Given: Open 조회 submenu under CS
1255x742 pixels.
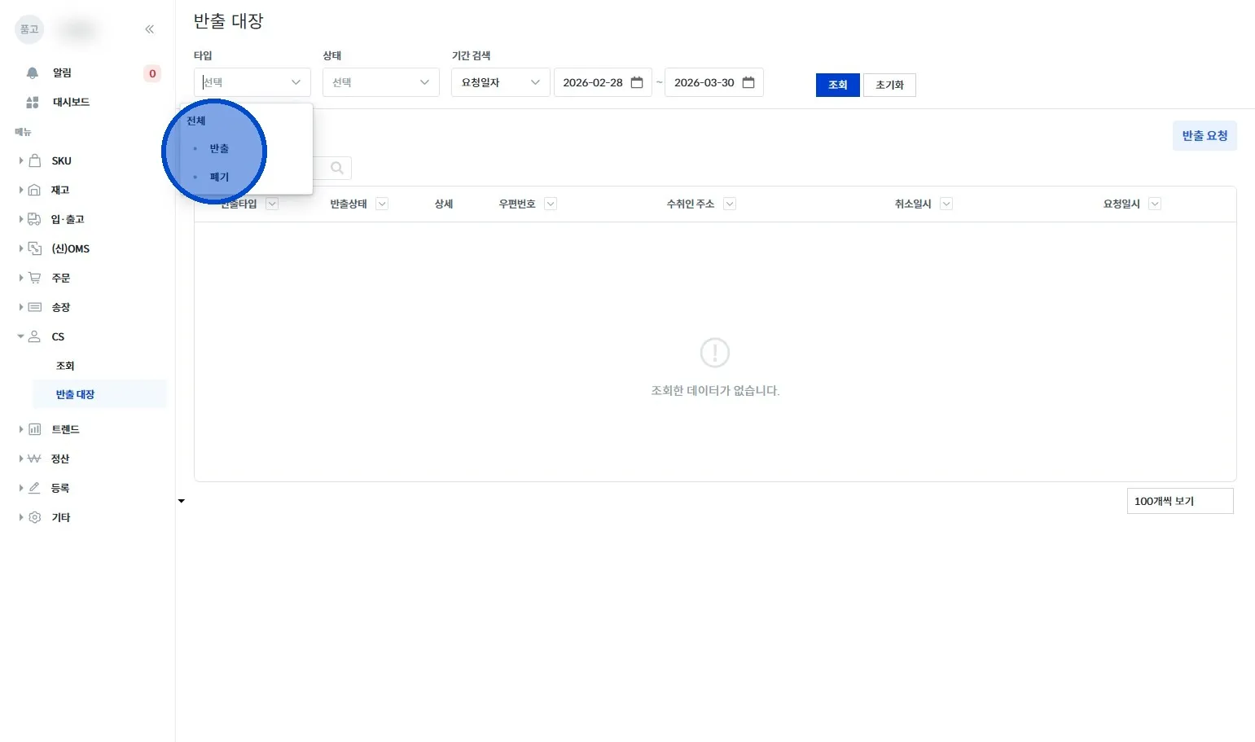Looking at the screenshot, I should click(x=65, y=366).
